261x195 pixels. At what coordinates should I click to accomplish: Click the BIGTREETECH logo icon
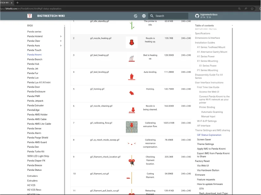(x=30, y=16)
